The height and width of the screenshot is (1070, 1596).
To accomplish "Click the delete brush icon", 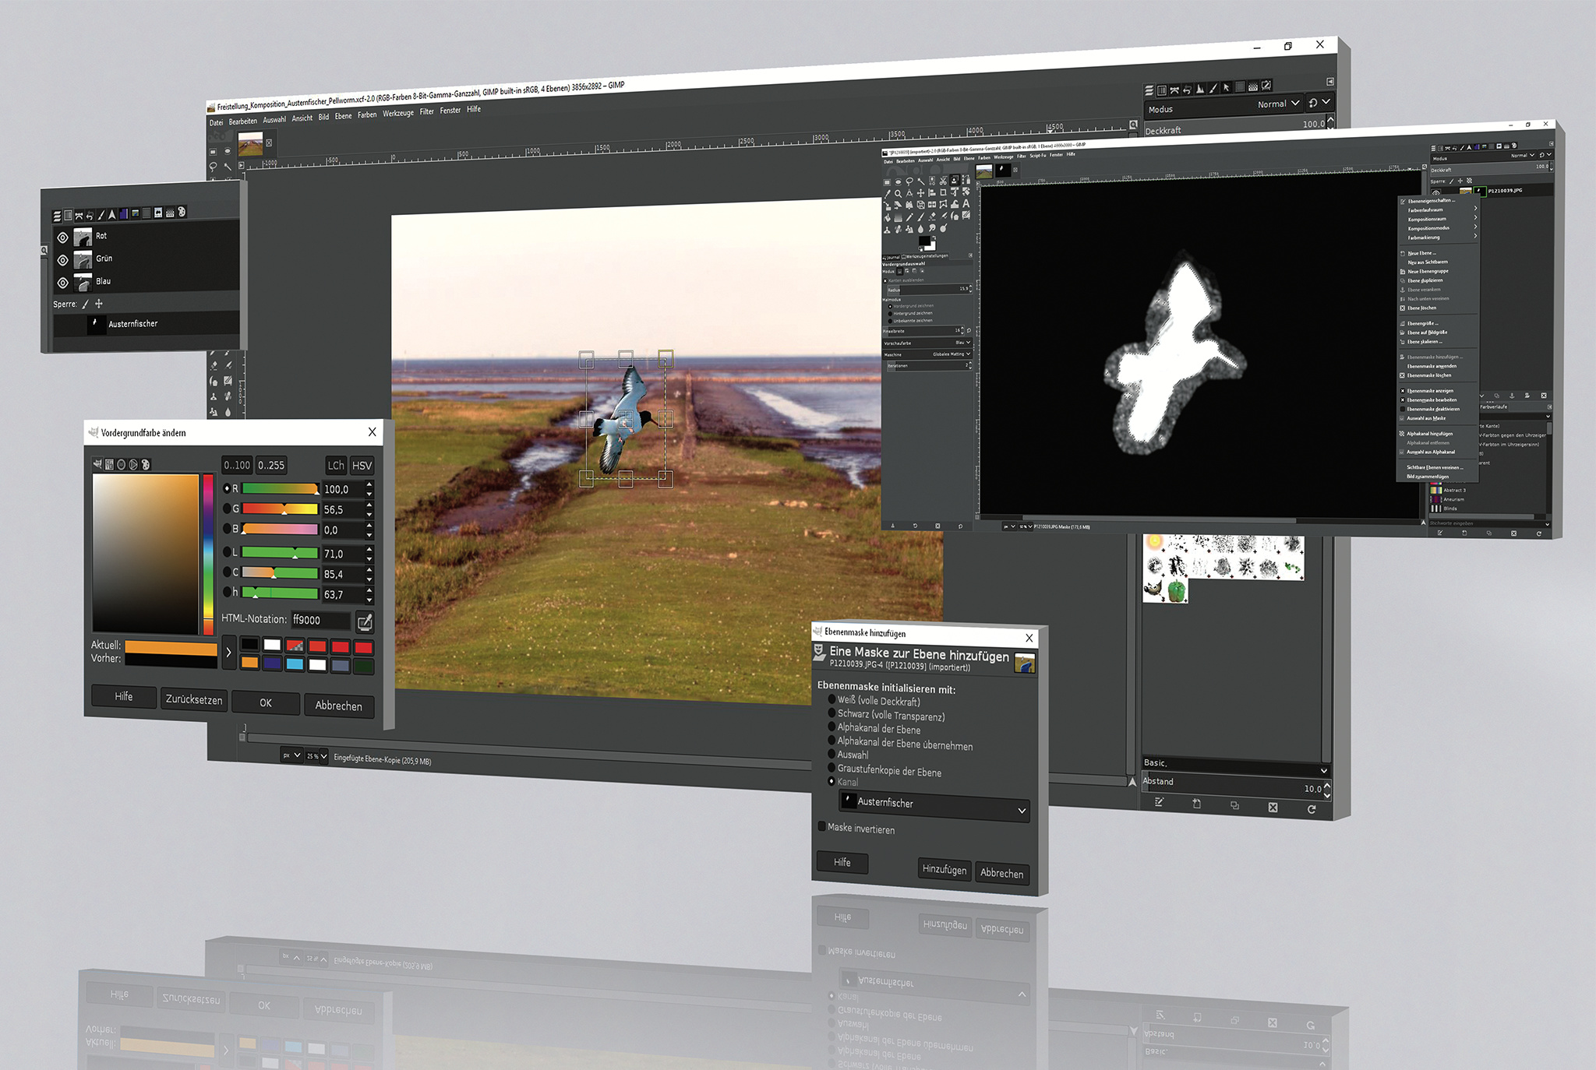I will pos(1273,808).
